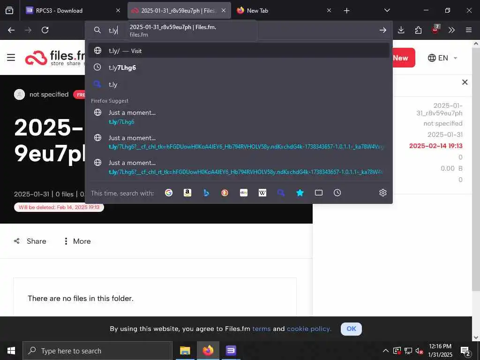The width and height of the screenshot is (480, 360).
Task: Close the Files.fm side details panel
Action: (465, 82)
